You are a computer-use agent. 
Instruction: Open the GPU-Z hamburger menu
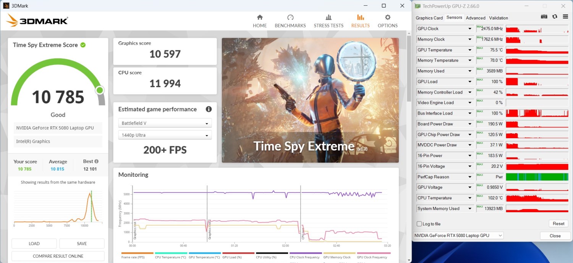coord(565,17)
